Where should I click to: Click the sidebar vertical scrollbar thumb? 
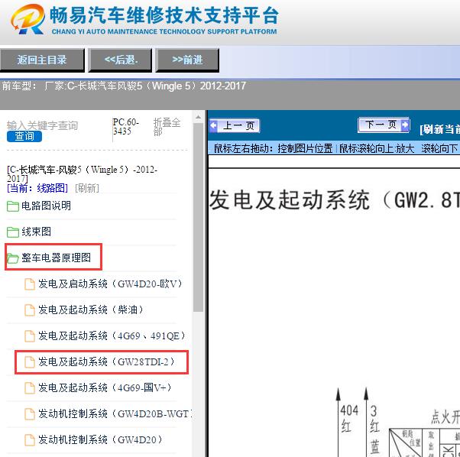click(x=199, y=218)
